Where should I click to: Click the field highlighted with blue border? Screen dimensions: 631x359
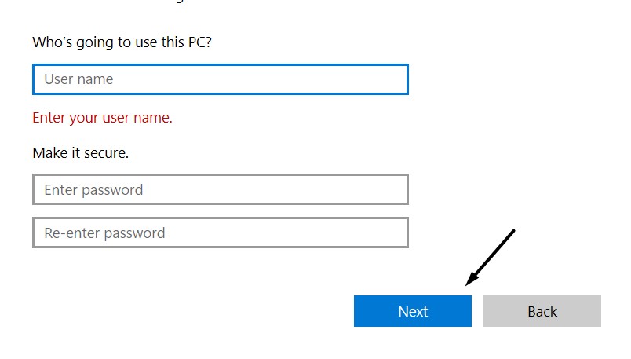(x=220, y=79)
